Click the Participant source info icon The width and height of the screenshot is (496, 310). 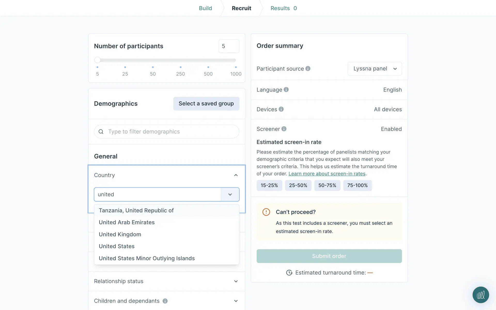pos(308,68)
